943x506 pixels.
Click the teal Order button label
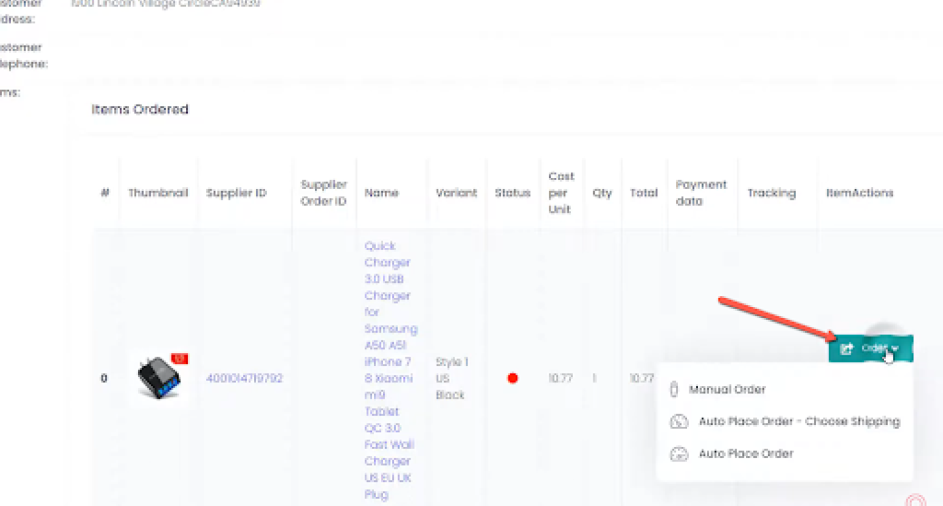click(x=874, y=348)
